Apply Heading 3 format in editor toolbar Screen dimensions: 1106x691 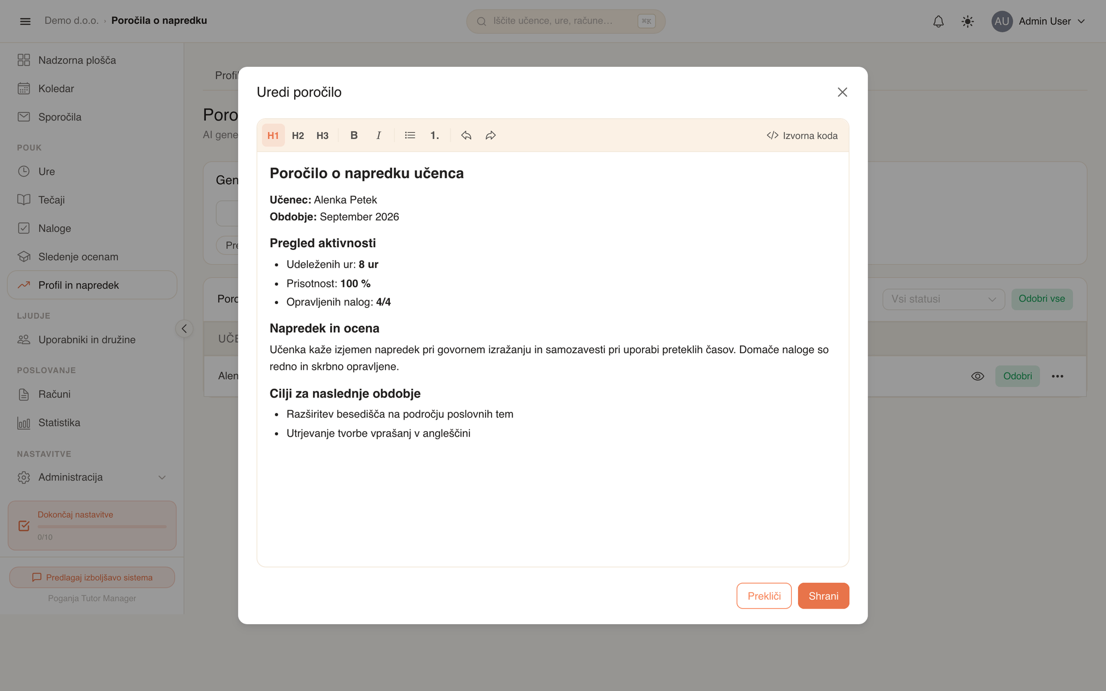[x=322, y=135]
